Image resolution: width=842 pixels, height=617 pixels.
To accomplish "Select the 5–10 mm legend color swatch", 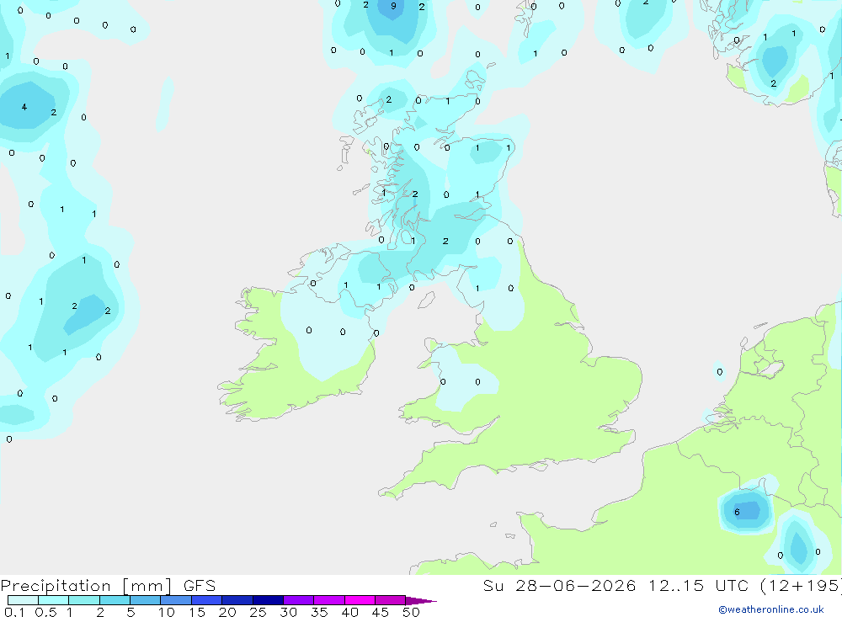I will coord(145,600).
